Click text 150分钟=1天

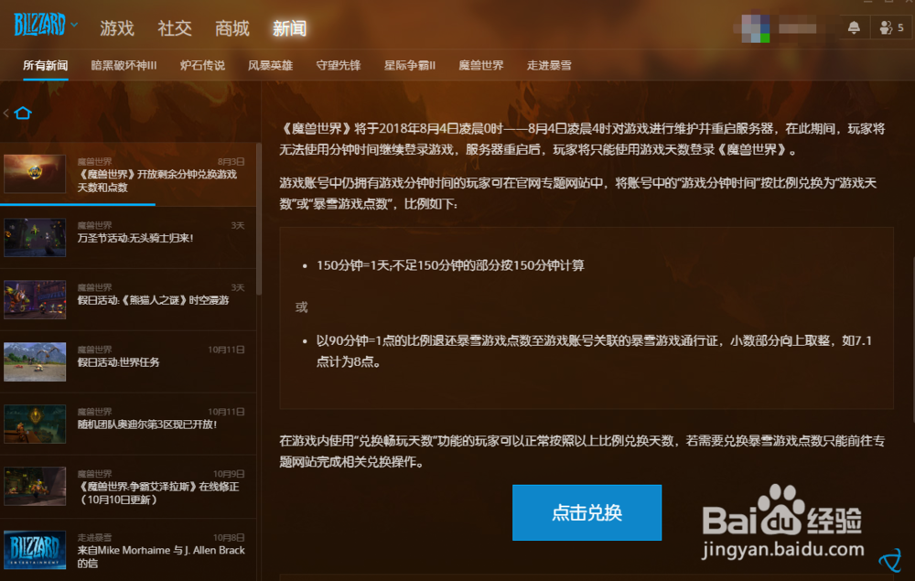(353, 265)
